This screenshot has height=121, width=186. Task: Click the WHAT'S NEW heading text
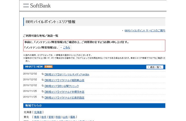34,67
